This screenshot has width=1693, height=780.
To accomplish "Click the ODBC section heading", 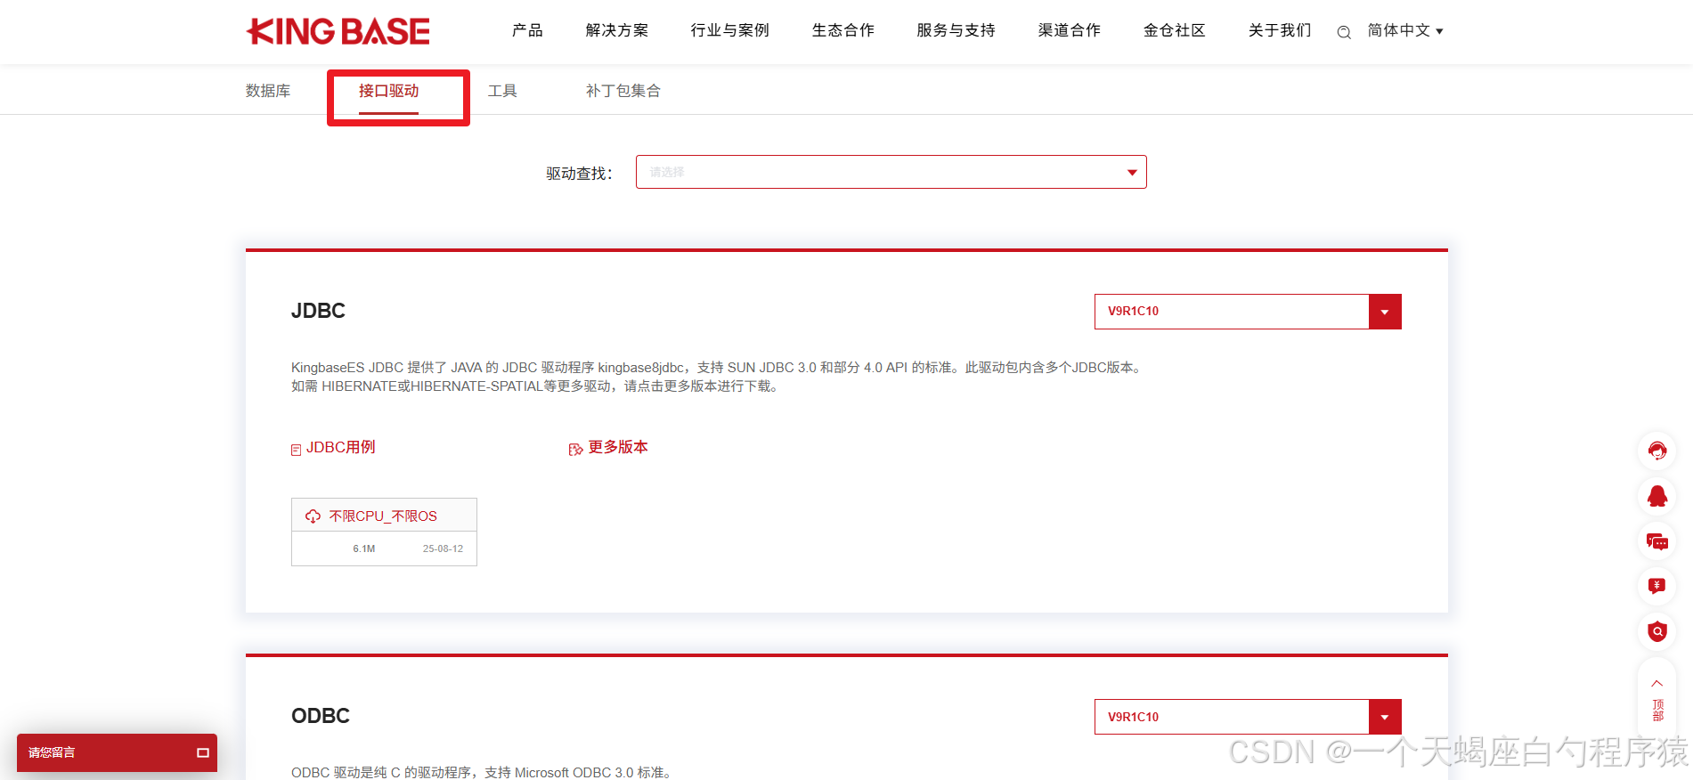I will tap(321, 716).
